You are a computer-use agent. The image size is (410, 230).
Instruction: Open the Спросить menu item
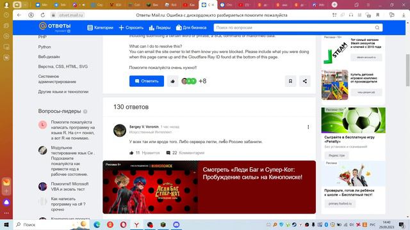(x=131, y=27)
